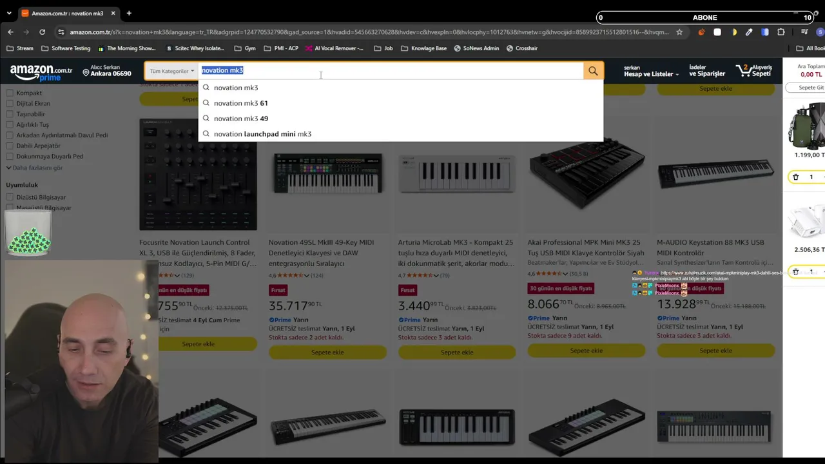Open the Crosshair bookmark

pos(522,48)
